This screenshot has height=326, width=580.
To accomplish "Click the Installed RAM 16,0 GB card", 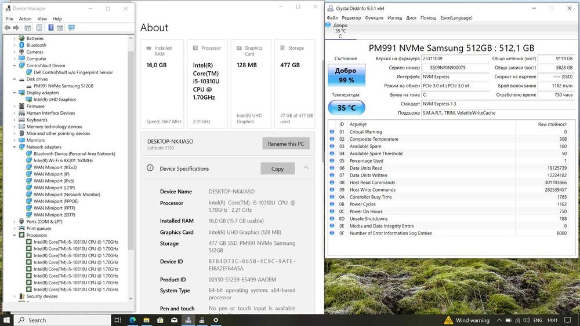I will pyautogui.click(x=162, y=84).
